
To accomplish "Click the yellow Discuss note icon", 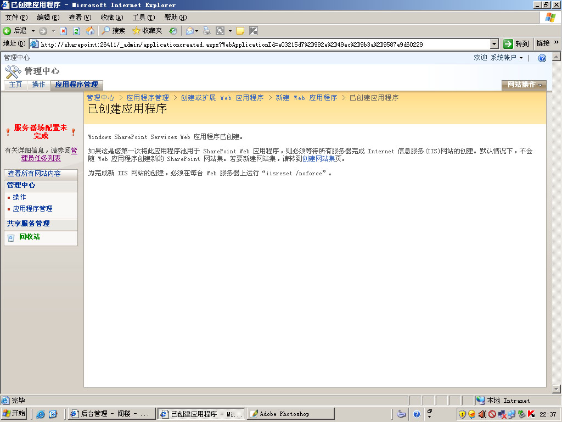I will (x=240, y=31).
